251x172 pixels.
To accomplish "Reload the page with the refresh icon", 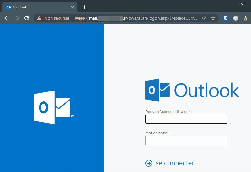I will click(27, 18).
